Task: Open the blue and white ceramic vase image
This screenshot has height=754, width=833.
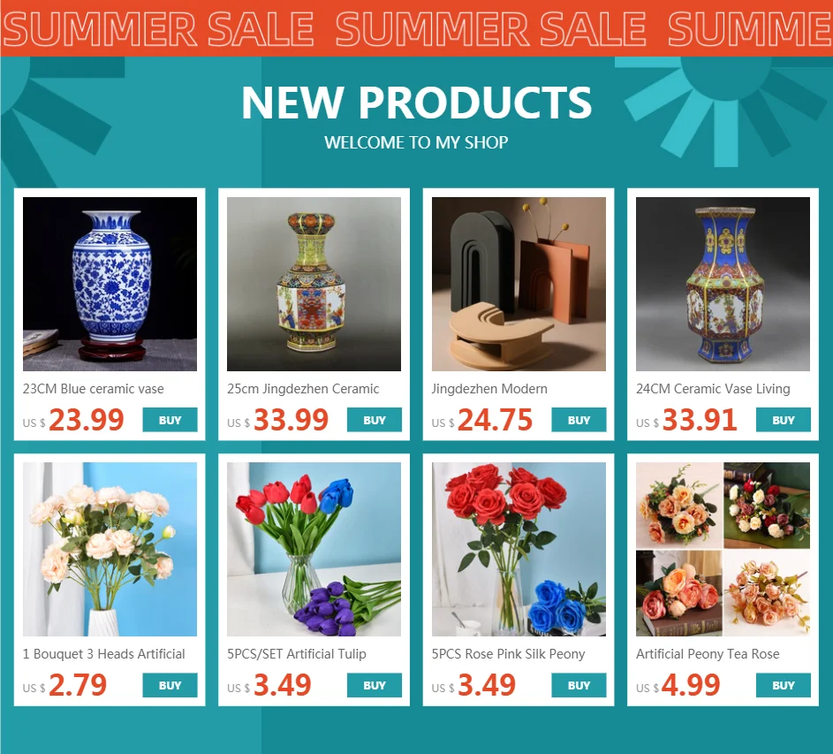Action: click(110, 284)
